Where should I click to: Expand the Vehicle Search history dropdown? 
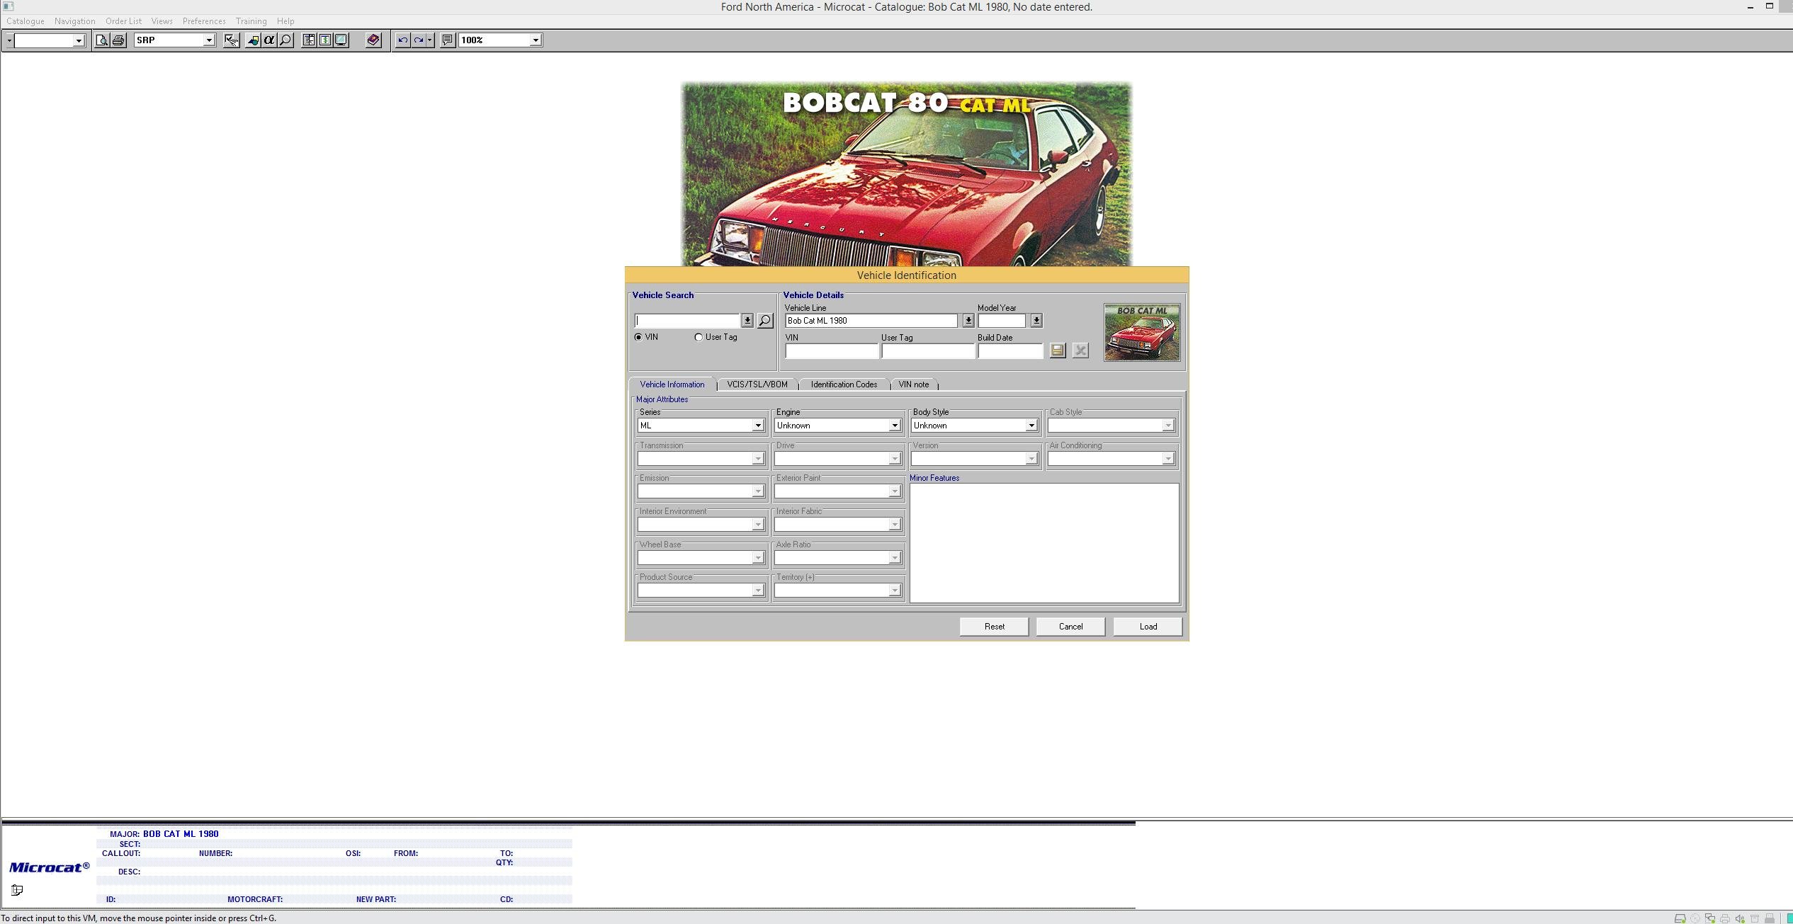(x=747, y=321)
